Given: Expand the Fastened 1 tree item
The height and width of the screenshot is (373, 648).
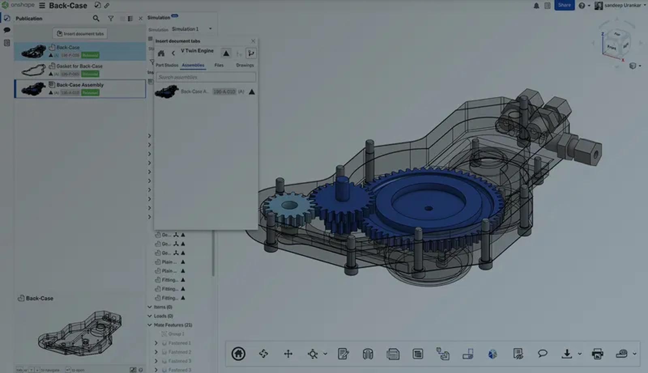Looking at the screenshot, I should click(x=156, y=343).
